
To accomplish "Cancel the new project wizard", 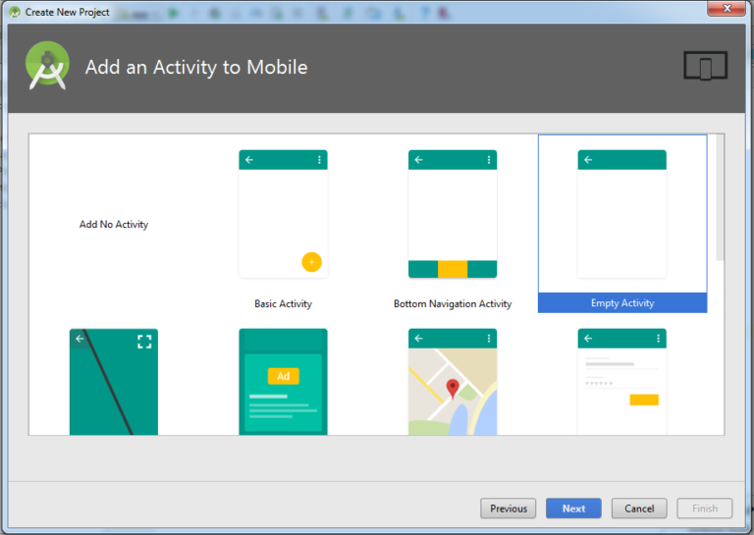I will pos(639,508).
